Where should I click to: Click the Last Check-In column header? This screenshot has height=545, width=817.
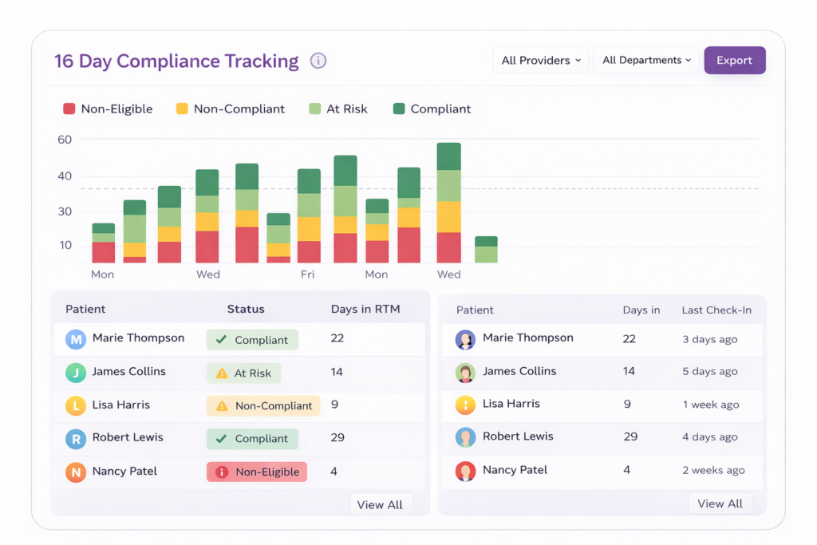click(x=716, y=310)
